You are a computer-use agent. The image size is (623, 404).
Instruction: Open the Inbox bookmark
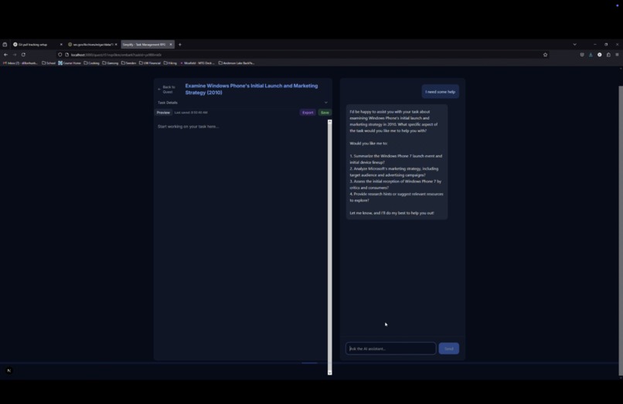coord(20,63)
